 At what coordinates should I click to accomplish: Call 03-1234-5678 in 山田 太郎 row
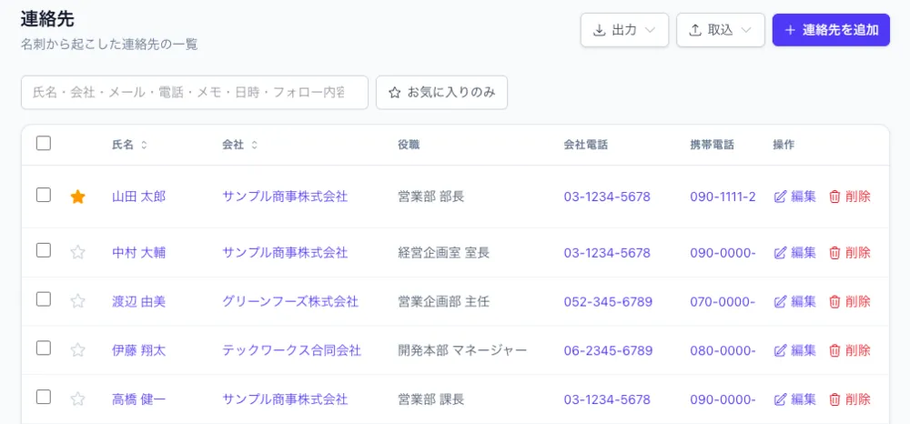[607, 197]
